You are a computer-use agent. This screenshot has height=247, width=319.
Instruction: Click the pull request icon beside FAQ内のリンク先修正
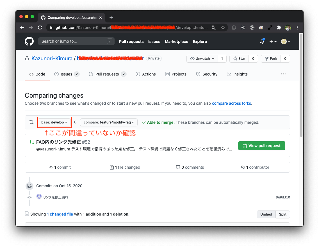coord(32,142)
